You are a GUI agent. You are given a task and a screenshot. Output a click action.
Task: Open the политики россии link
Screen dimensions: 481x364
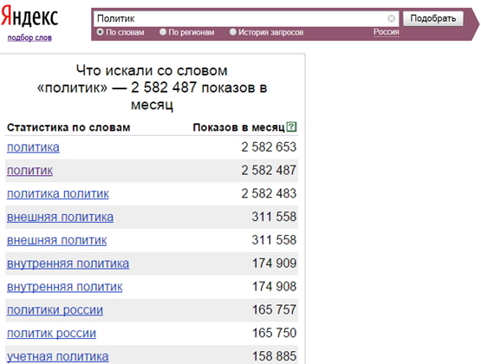click(55, 310)
